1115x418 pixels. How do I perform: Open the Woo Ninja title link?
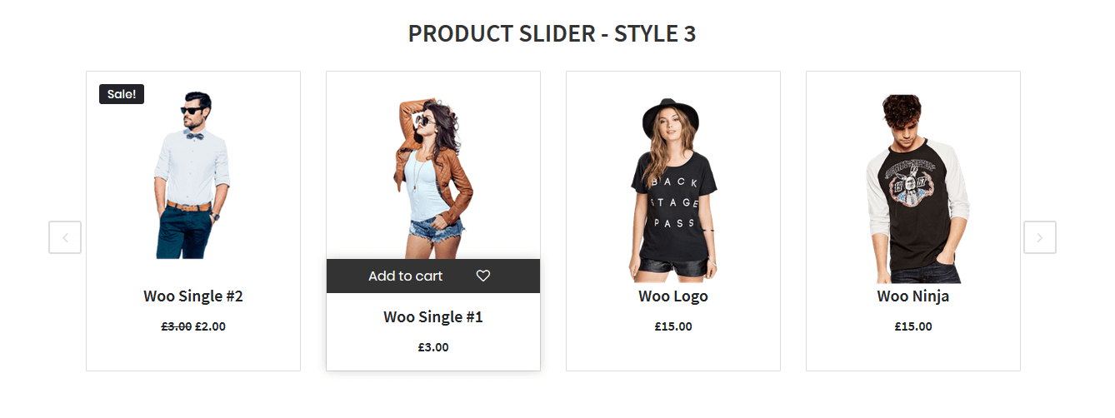[913, 296]
